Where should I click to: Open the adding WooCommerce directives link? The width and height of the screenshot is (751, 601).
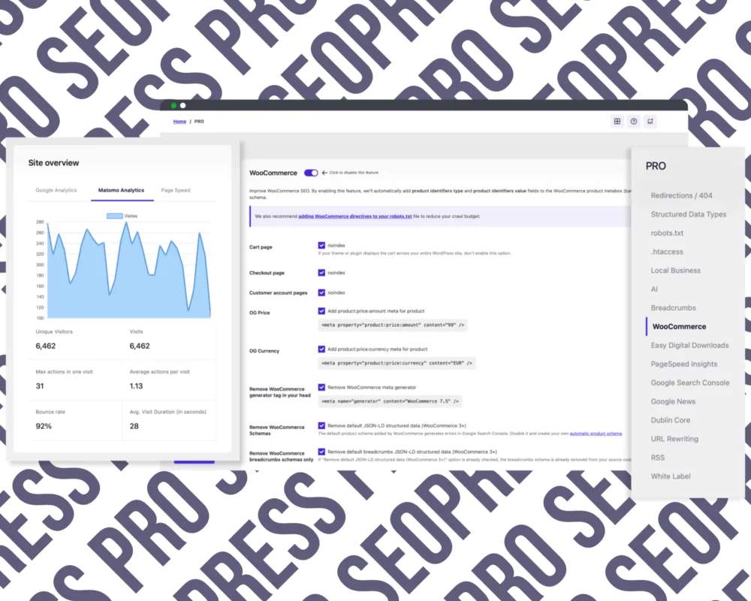click(355, 216)
